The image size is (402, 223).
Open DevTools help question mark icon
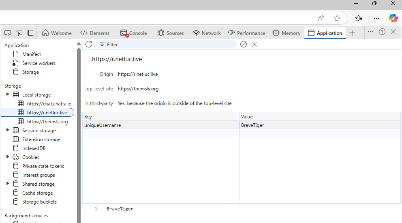382,32
